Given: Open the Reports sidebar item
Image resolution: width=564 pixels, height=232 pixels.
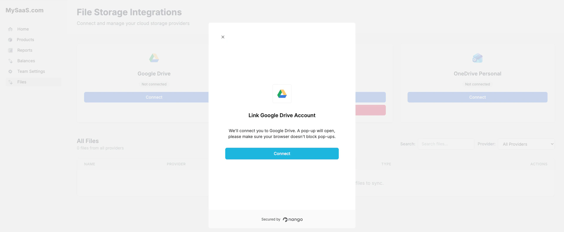Looking at the screenshot, I should tap(34, 50).
